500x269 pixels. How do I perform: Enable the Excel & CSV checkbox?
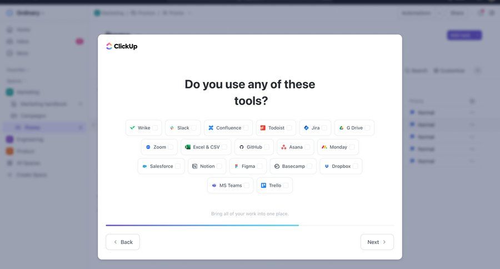224,147
